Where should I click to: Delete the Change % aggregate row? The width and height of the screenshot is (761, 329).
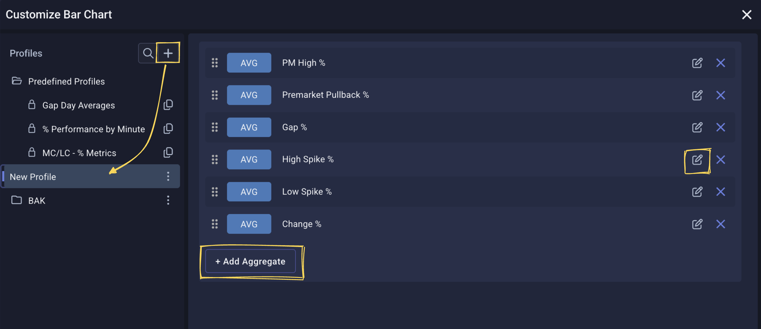tap(720, 224)
